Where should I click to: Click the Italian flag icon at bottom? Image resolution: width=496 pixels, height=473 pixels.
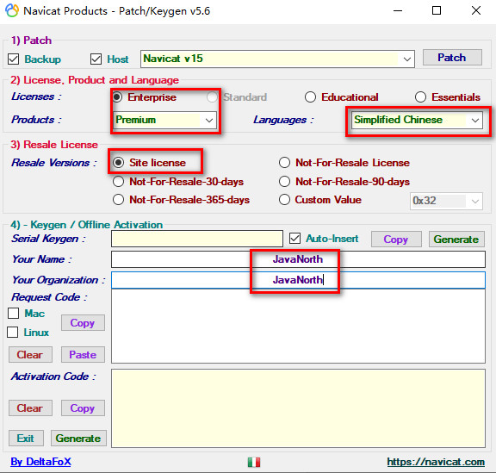point(254,462)
